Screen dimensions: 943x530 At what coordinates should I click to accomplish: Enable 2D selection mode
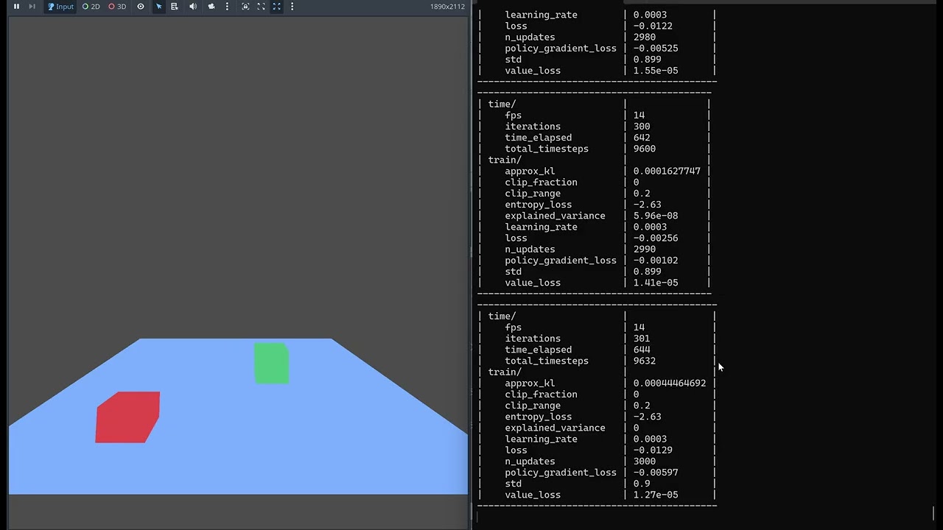pos(91,7)
